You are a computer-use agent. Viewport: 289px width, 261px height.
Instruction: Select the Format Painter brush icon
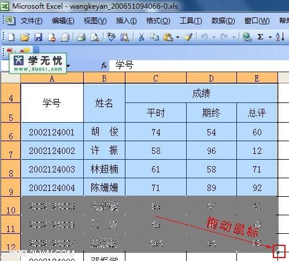tap(188, 36)
